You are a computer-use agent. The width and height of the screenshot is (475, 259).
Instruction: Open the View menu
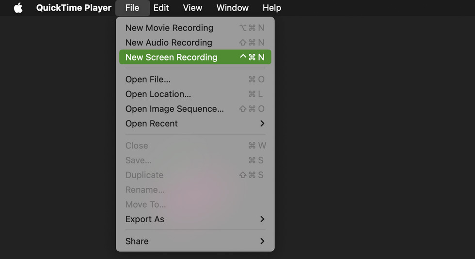(x=192, y=8)
